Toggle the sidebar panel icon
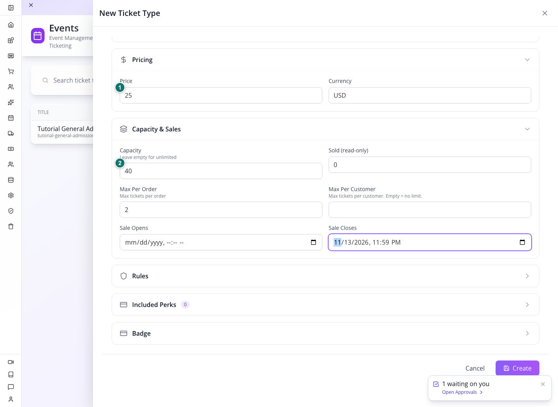This screenshot has height=407, width=558. (x=11, y=8)
